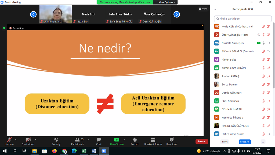This screenshot has width=275, height=155.
Task: Unmute microphone in meeting toolbar
Action: coord(9,140)
